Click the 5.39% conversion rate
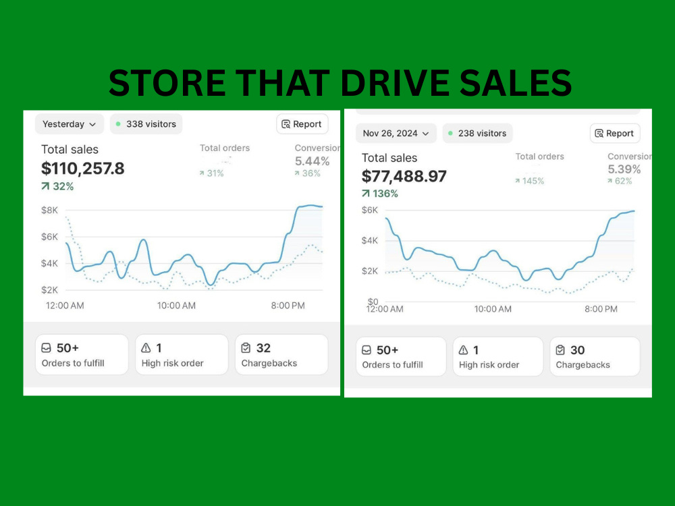The width and height of the screenshot is (675, 506). click(x=624, y=169)
